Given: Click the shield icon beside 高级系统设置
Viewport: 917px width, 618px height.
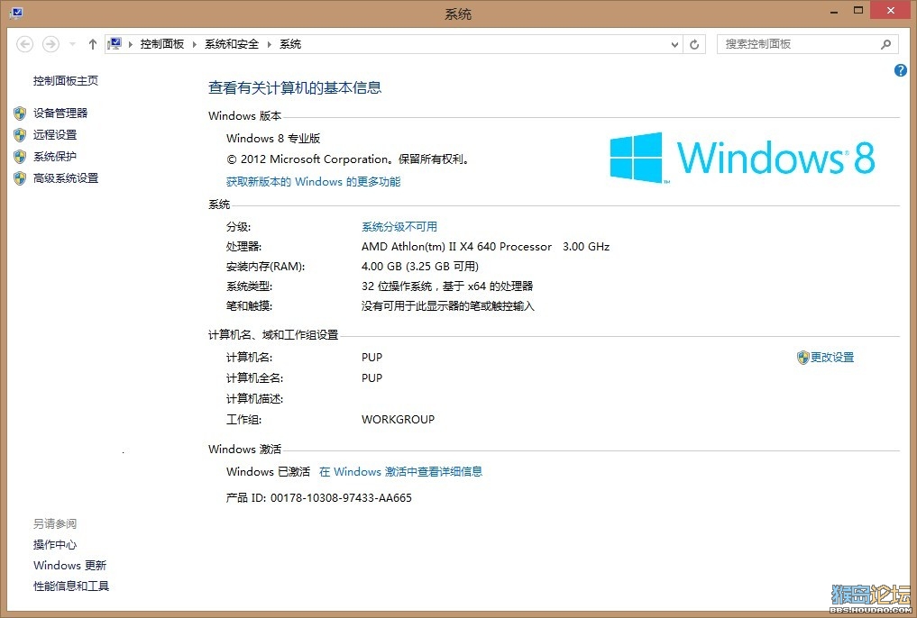Looking at the screenshot, I should point(20,178).
